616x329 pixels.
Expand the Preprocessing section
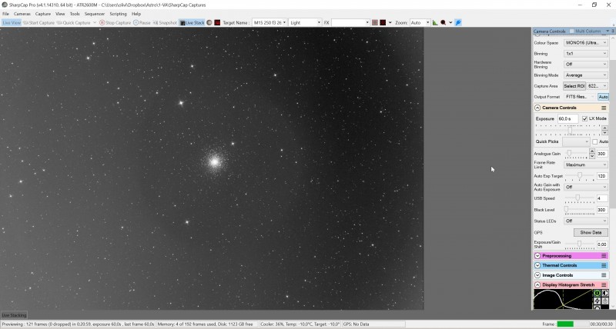tap(537, 256)
